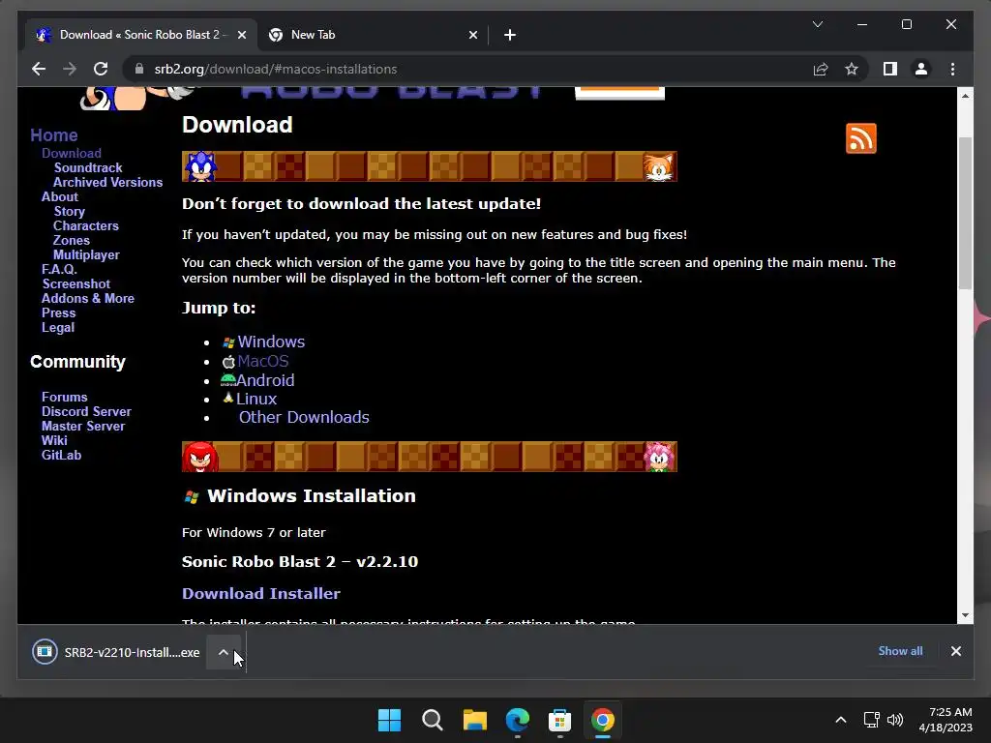Open the GitLab link
This screenshot has width=991, height=743.
[61, 455]
